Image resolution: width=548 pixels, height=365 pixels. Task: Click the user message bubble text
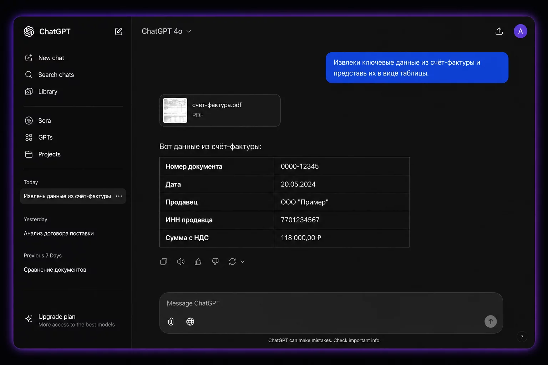click(x=407, y=68)
